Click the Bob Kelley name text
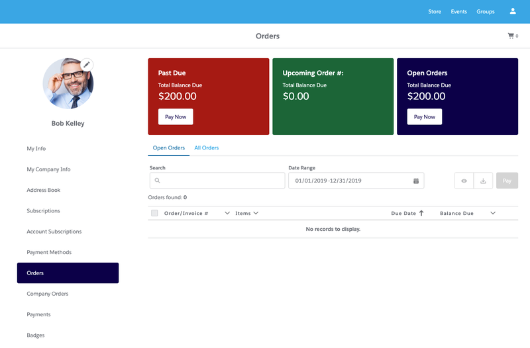Image resolution: width=530 pixels, height=348 pixels. [68, 124]
